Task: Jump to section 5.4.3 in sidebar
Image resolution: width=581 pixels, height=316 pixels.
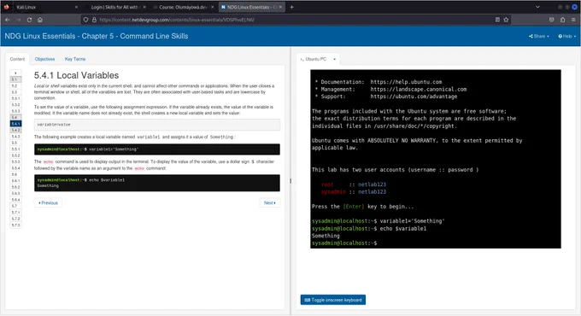Action: point(15,137)
